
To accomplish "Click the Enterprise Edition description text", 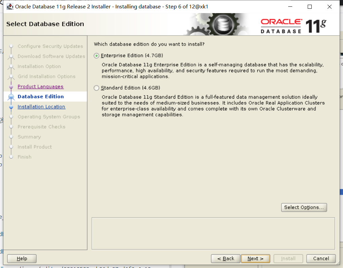I will (x=213, y=70).
